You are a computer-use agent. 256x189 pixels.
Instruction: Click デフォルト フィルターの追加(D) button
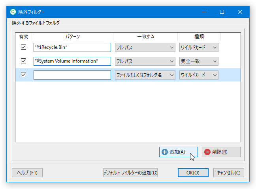click(130, 172)
